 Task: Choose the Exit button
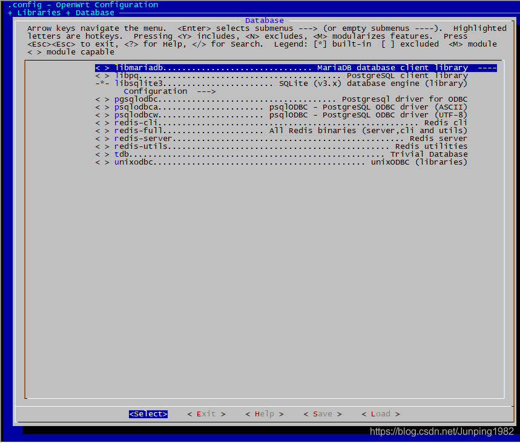click(206, 415)
